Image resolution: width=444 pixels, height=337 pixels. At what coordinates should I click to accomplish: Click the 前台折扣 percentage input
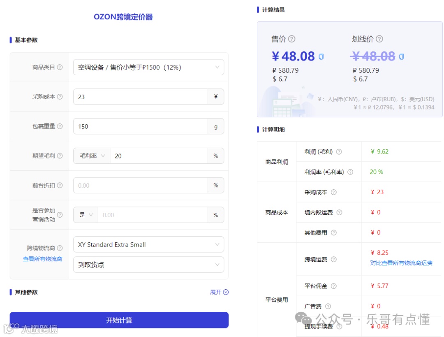tap(141, 185)
